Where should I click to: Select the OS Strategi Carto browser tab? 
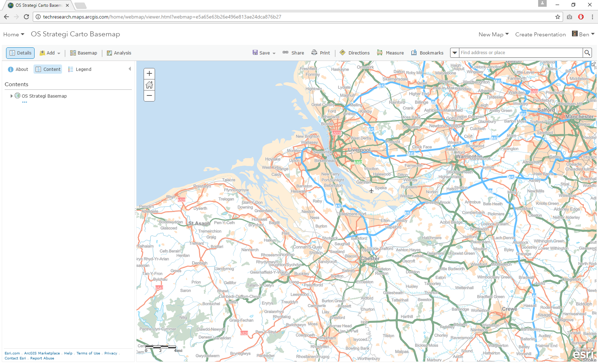pyautogui.click(x=38, y=5)
